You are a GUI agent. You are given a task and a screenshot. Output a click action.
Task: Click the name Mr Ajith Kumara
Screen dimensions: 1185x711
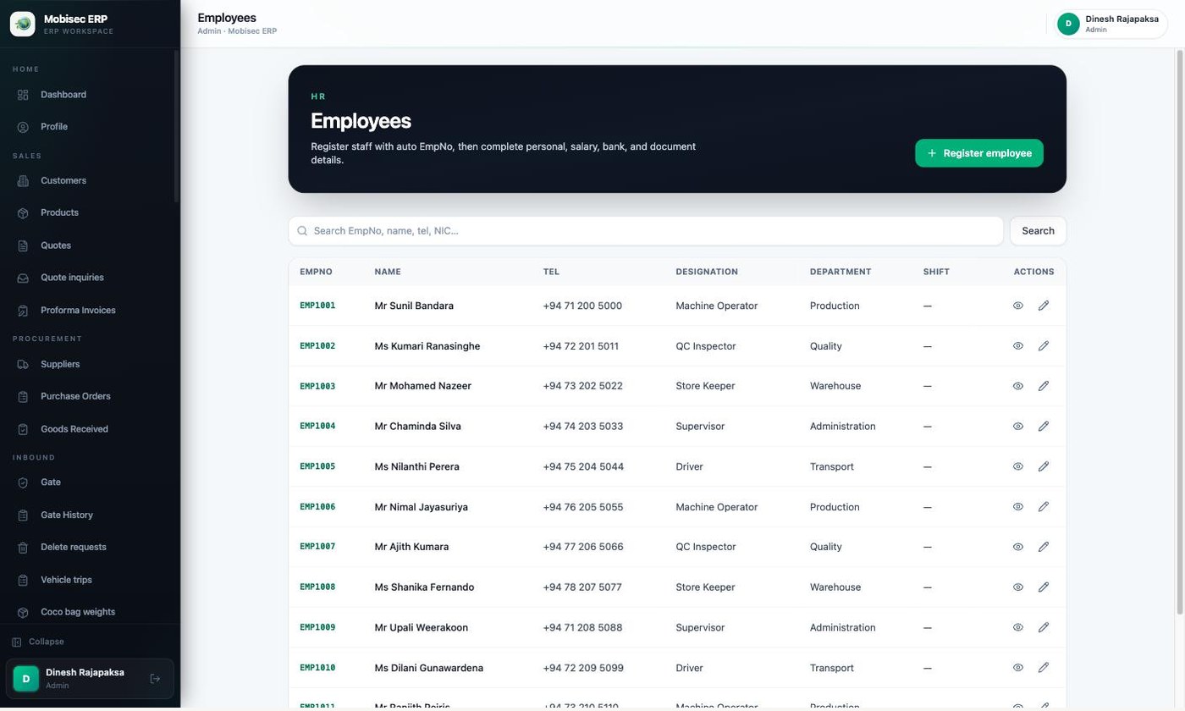(411, 547)
